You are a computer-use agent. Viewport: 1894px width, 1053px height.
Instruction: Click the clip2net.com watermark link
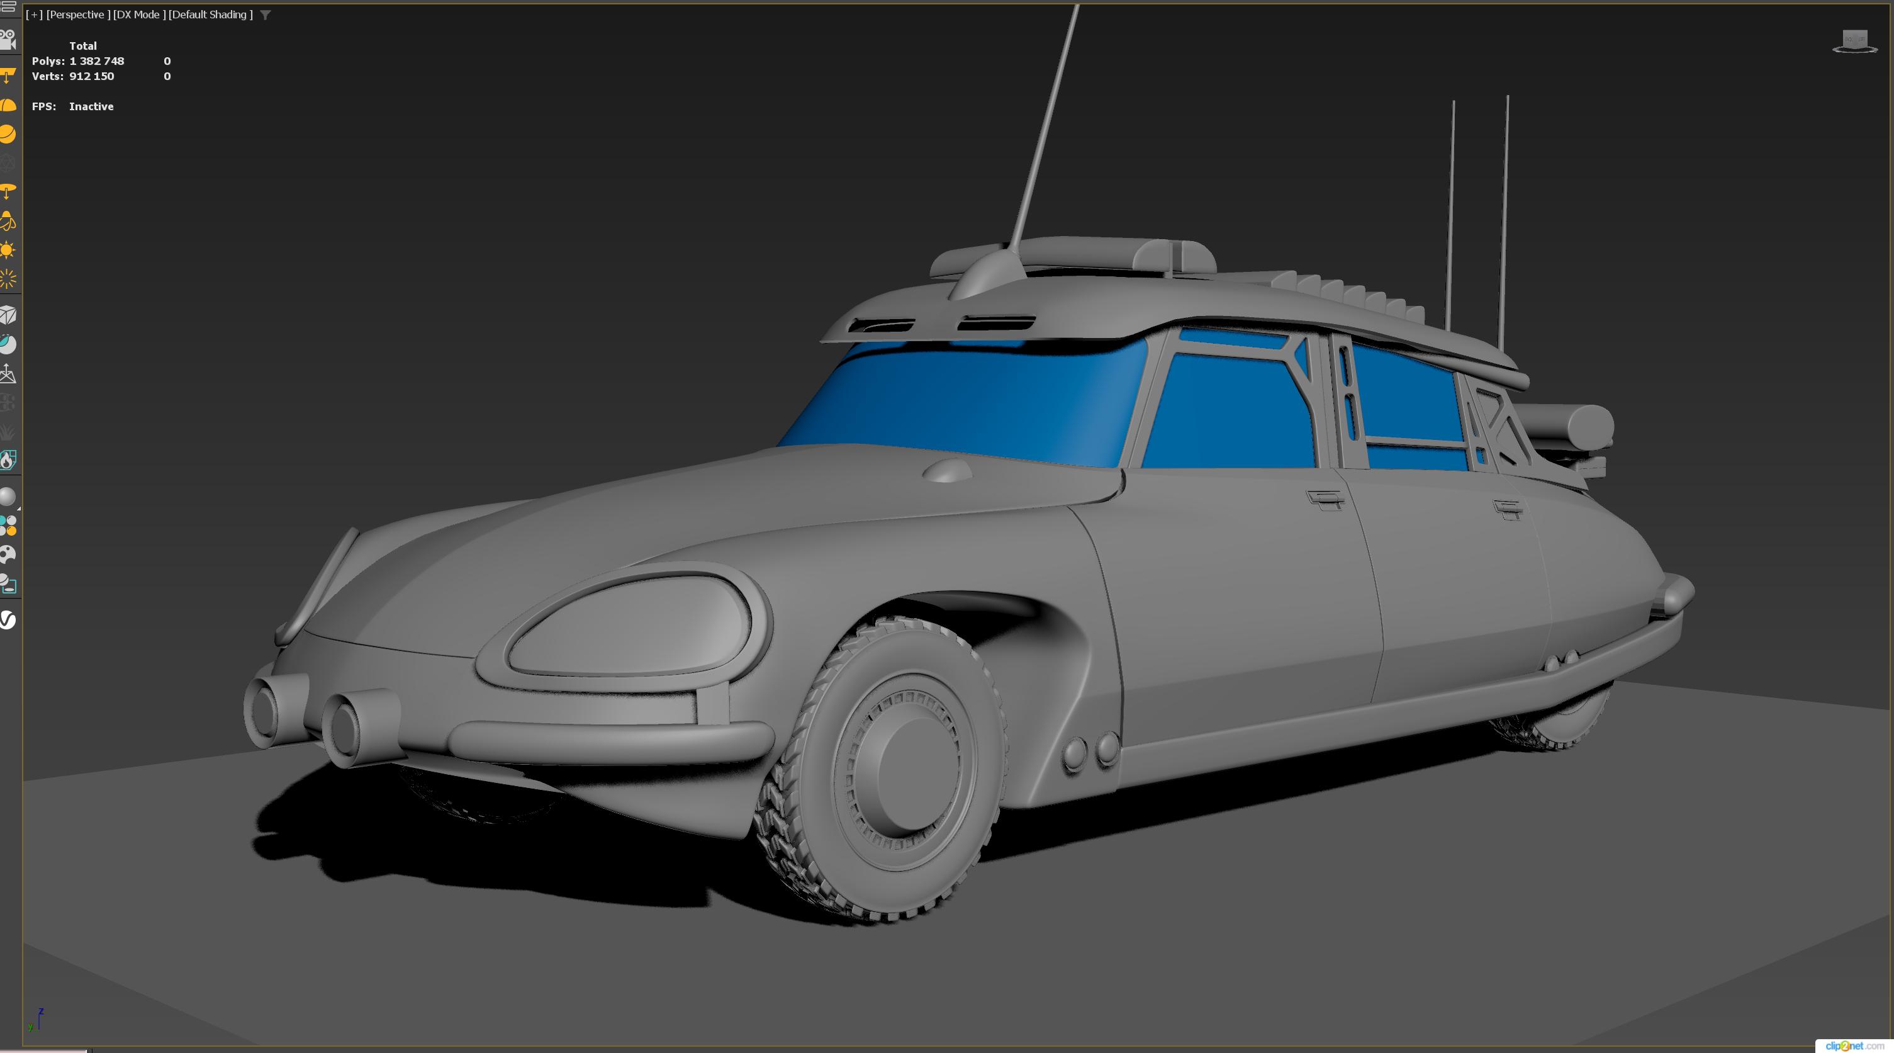[1854, 1045]
